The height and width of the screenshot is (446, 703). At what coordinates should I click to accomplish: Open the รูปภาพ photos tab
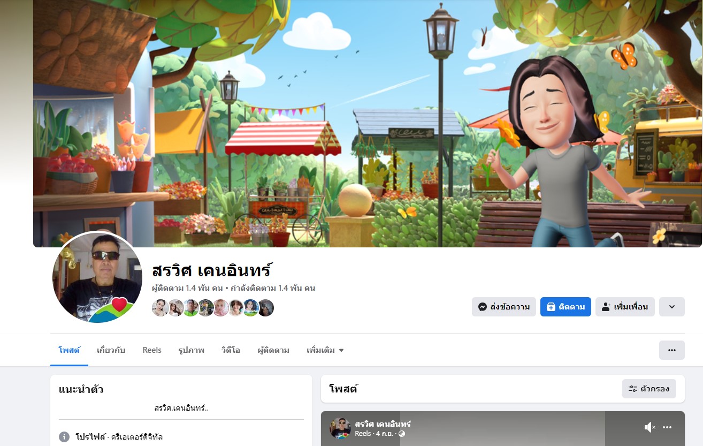[191, 350]
